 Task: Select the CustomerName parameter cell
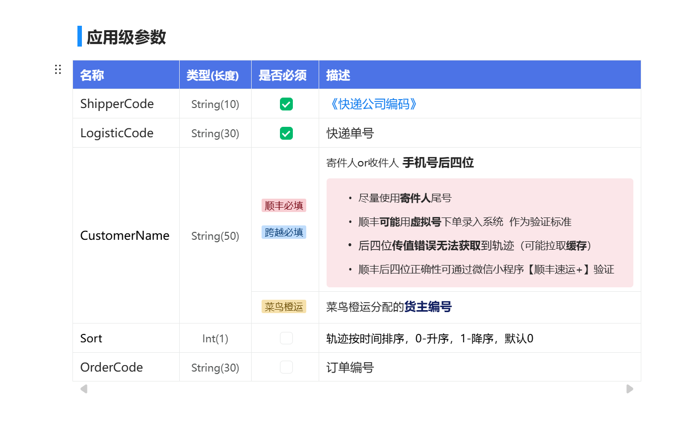tap(125, 236)
